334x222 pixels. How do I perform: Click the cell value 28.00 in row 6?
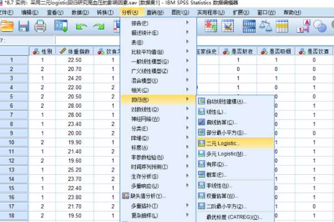(x=75, y=105)
